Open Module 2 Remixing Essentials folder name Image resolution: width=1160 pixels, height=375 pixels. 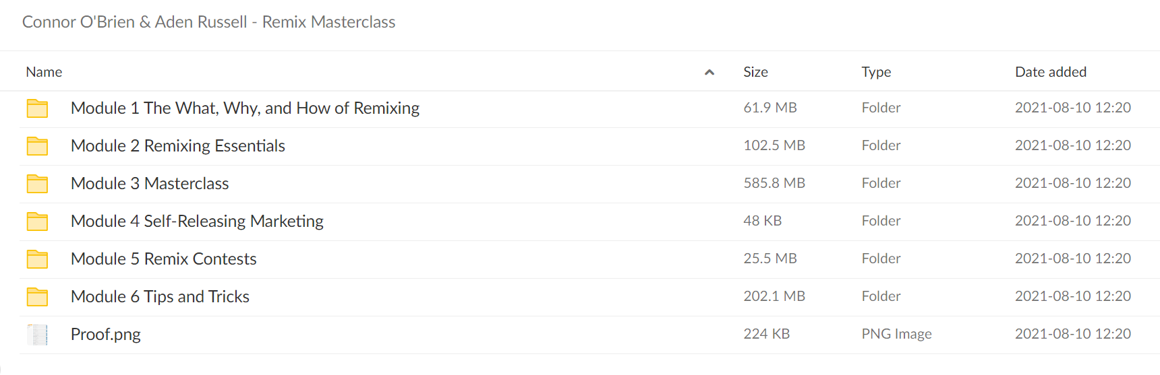[x=178, y=146]
